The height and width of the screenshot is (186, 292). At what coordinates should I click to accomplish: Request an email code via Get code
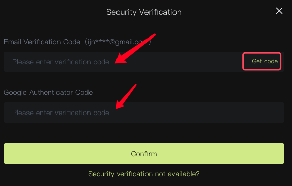click(x=265, y=61)
